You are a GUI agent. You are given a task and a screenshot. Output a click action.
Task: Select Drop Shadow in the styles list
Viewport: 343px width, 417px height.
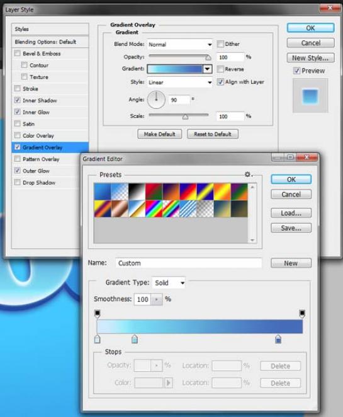[x=39, y=183]
